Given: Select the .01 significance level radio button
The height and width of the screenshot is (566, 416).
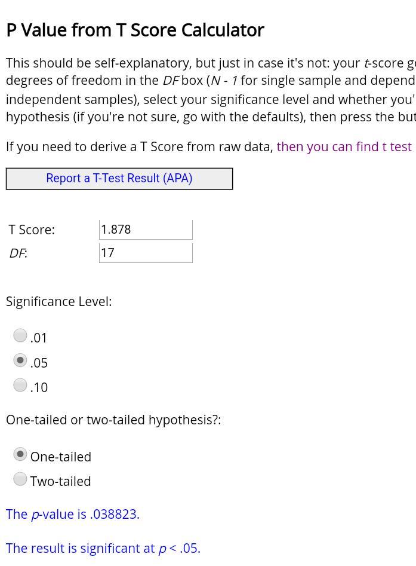Looking at the screenshot, I should click(20, 335).
